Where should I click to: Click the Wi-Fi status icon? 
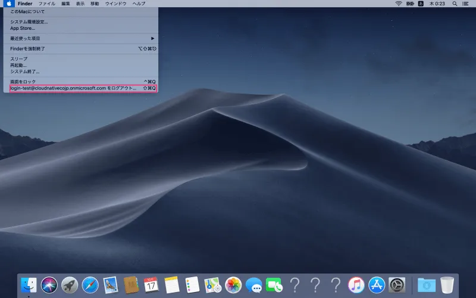pyautogui.click(x=399, y=4)
